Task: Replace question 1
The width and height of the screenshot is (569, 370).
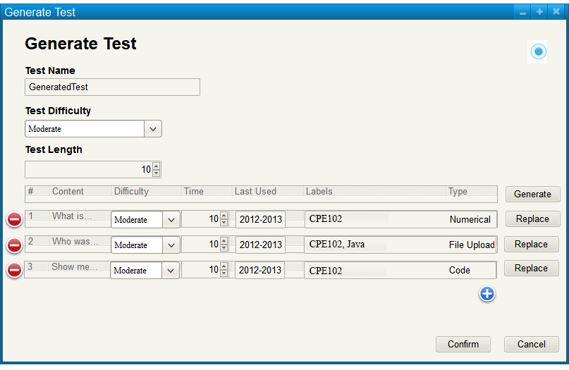Action: point(532,219)
